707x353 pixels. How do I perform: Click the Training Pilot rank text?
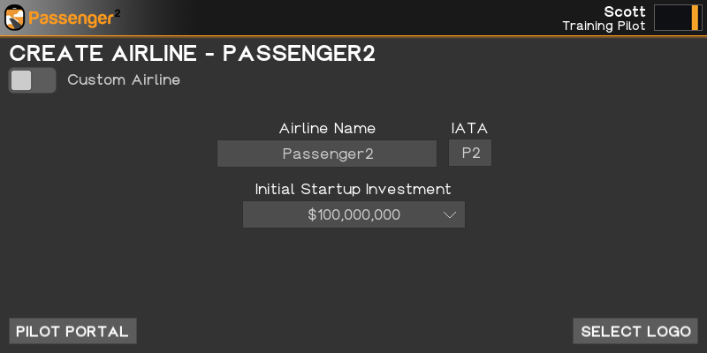pos(604,26)
